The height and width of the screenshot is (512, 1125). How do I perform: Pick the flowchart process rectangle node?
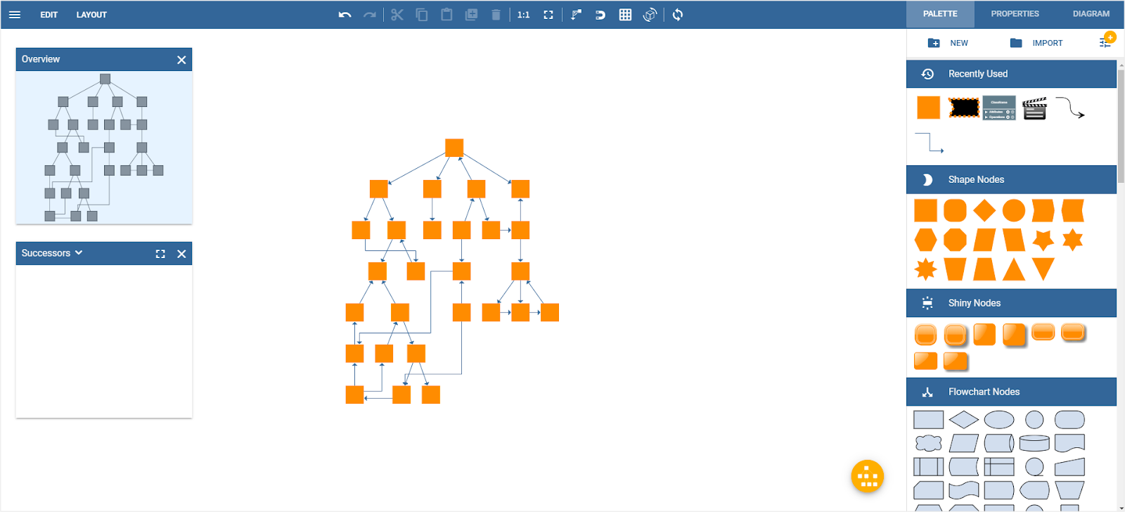pyautogui.click(x=928, y=420)
